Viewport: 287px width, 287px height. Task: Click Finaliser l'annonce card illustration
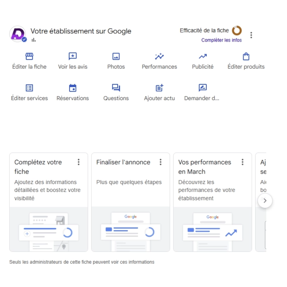[x=131, y=229]
